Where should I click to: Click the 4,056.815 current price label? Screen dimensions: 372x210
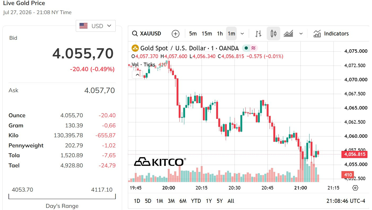(355, 154)
